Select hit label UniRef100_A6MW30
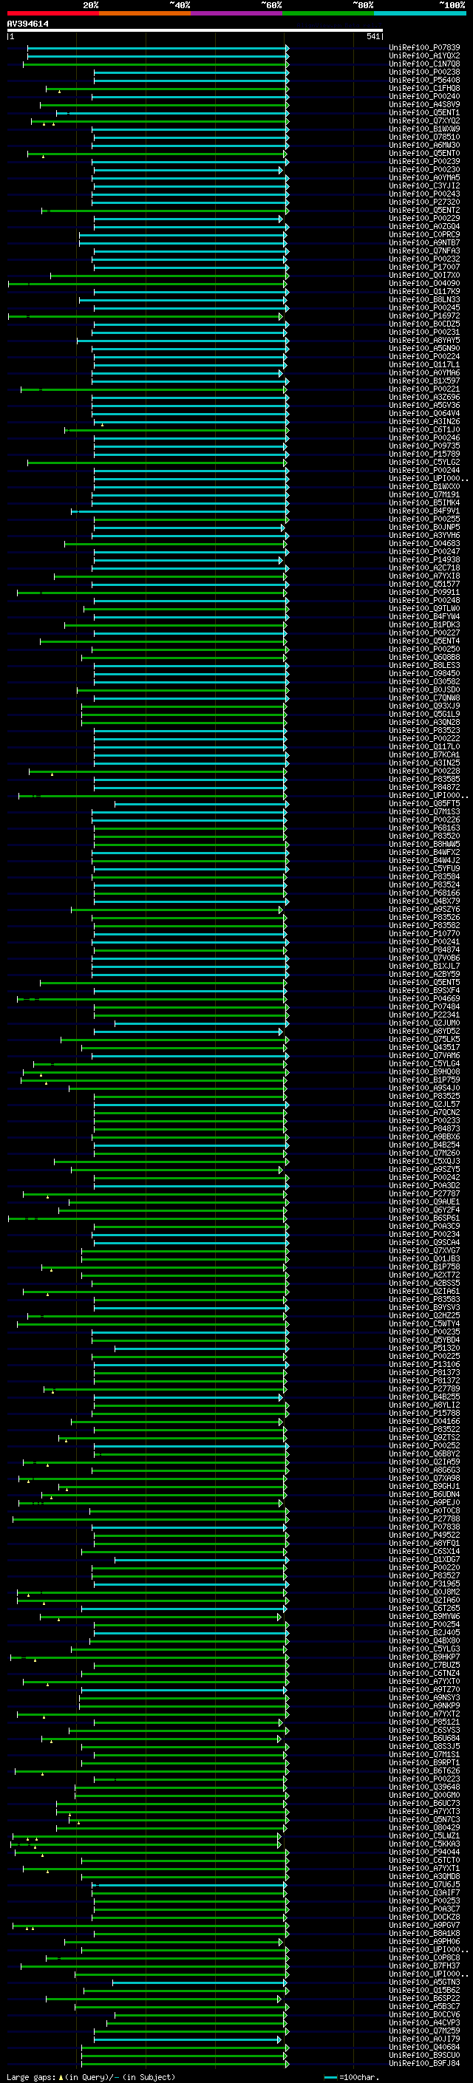 (x=424, y=146)
